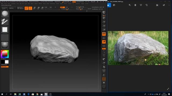
Task: Open the See more menu in Photos
Action: coord(169,5)
